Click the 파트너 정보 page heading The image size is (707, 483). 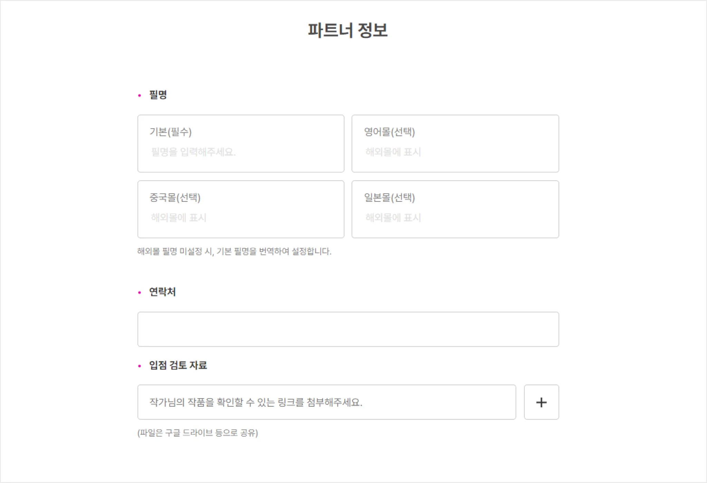(348, 30)
